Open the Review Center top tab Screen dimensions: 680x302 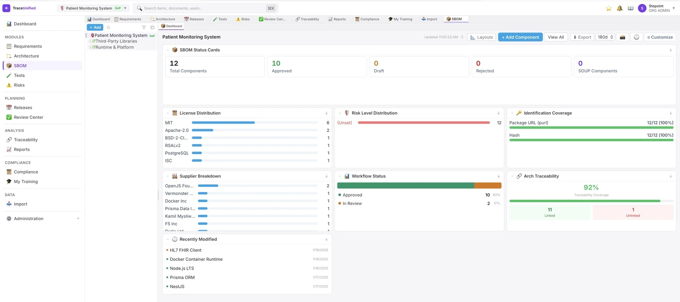[272, 19]
